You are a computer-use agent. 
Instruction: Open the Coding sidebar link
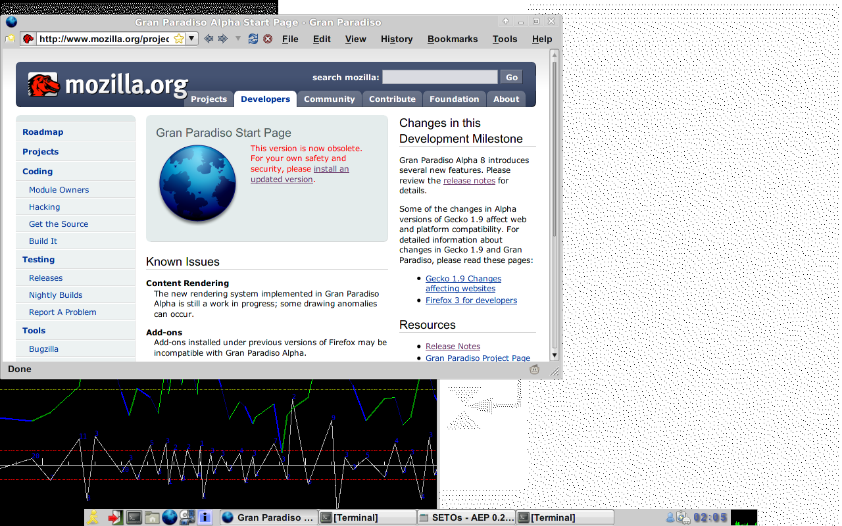coord(37,172)
